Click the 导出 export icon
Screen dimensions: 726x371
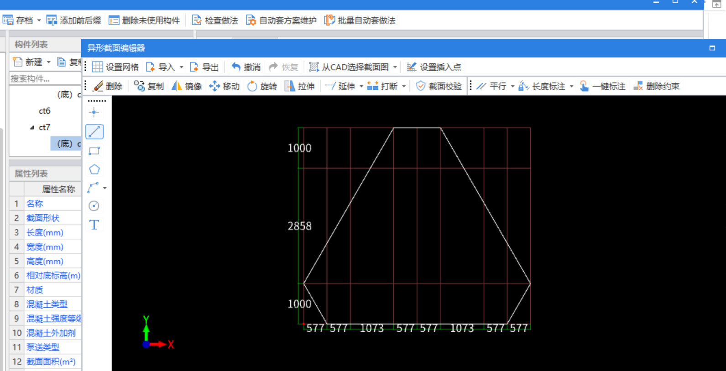pyautogui.click(x=194, y=67)
